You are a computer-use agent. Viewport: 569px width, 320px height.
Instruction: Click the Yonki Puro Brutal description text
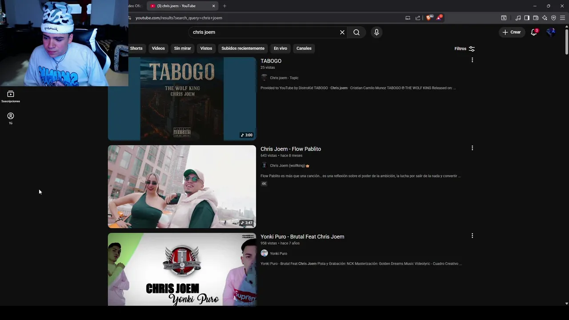[x=361, y=264]
